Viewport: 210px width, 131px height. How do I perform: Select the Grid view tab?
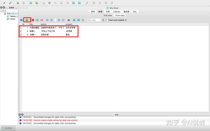click(108, 15)
